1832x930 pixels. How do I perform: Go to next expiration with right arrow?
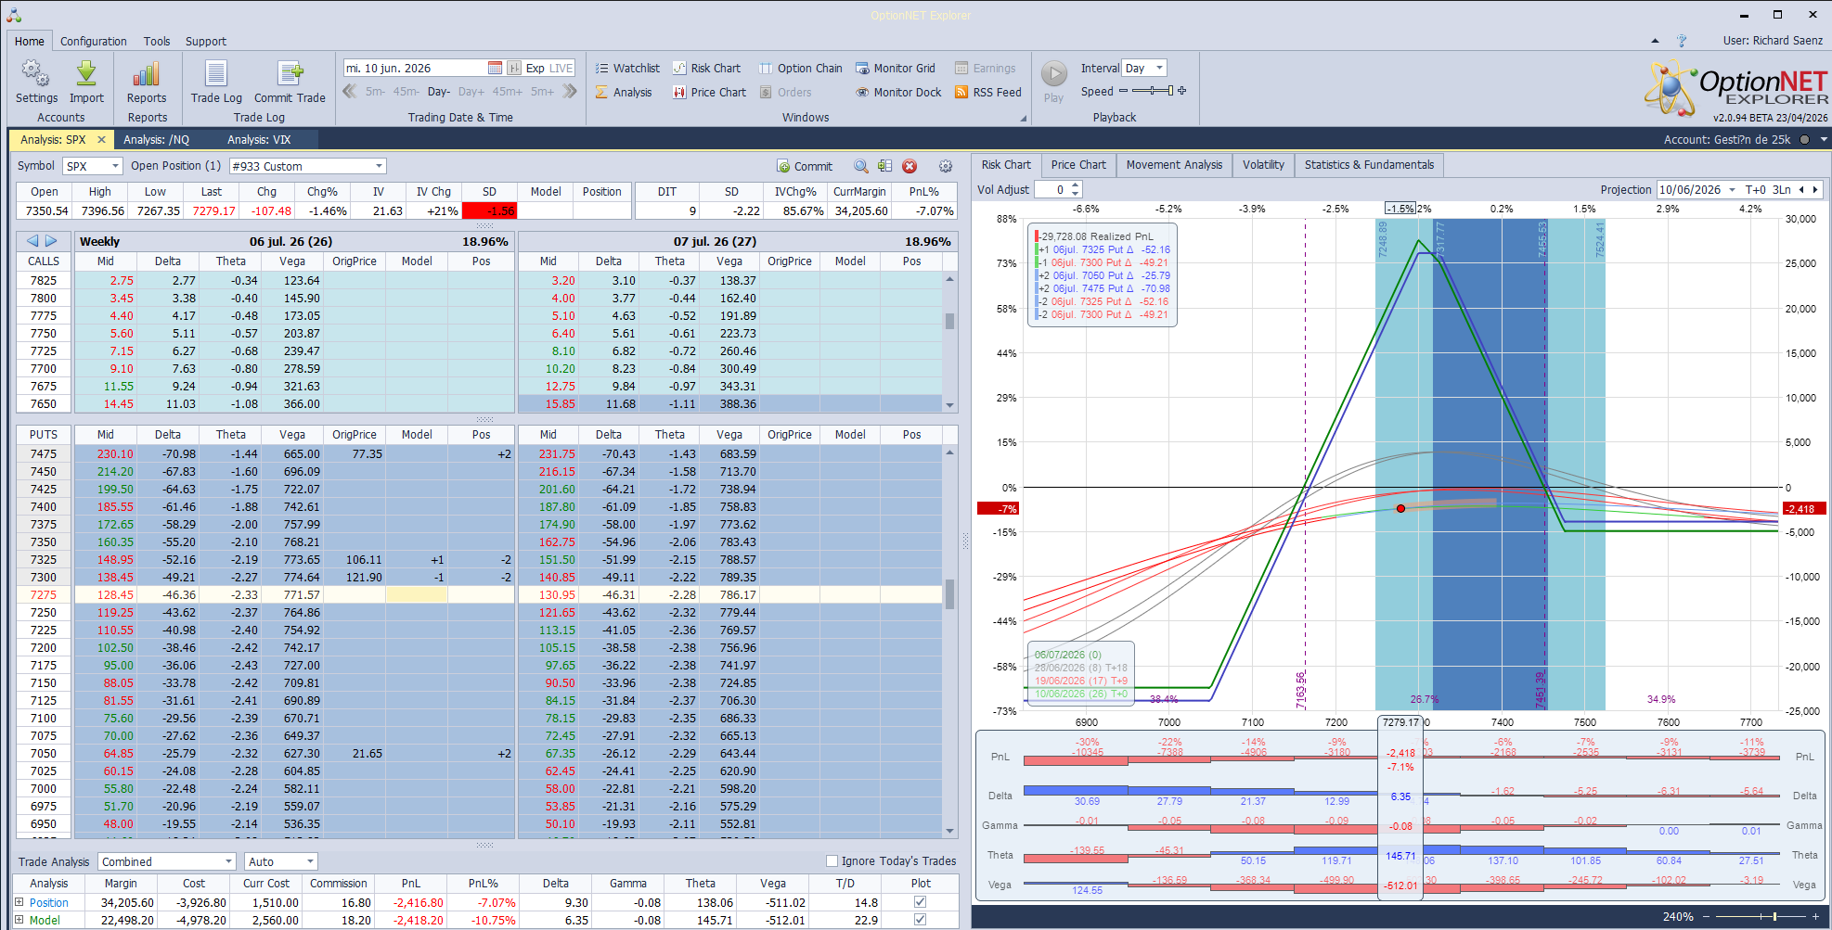pos(51,241)
